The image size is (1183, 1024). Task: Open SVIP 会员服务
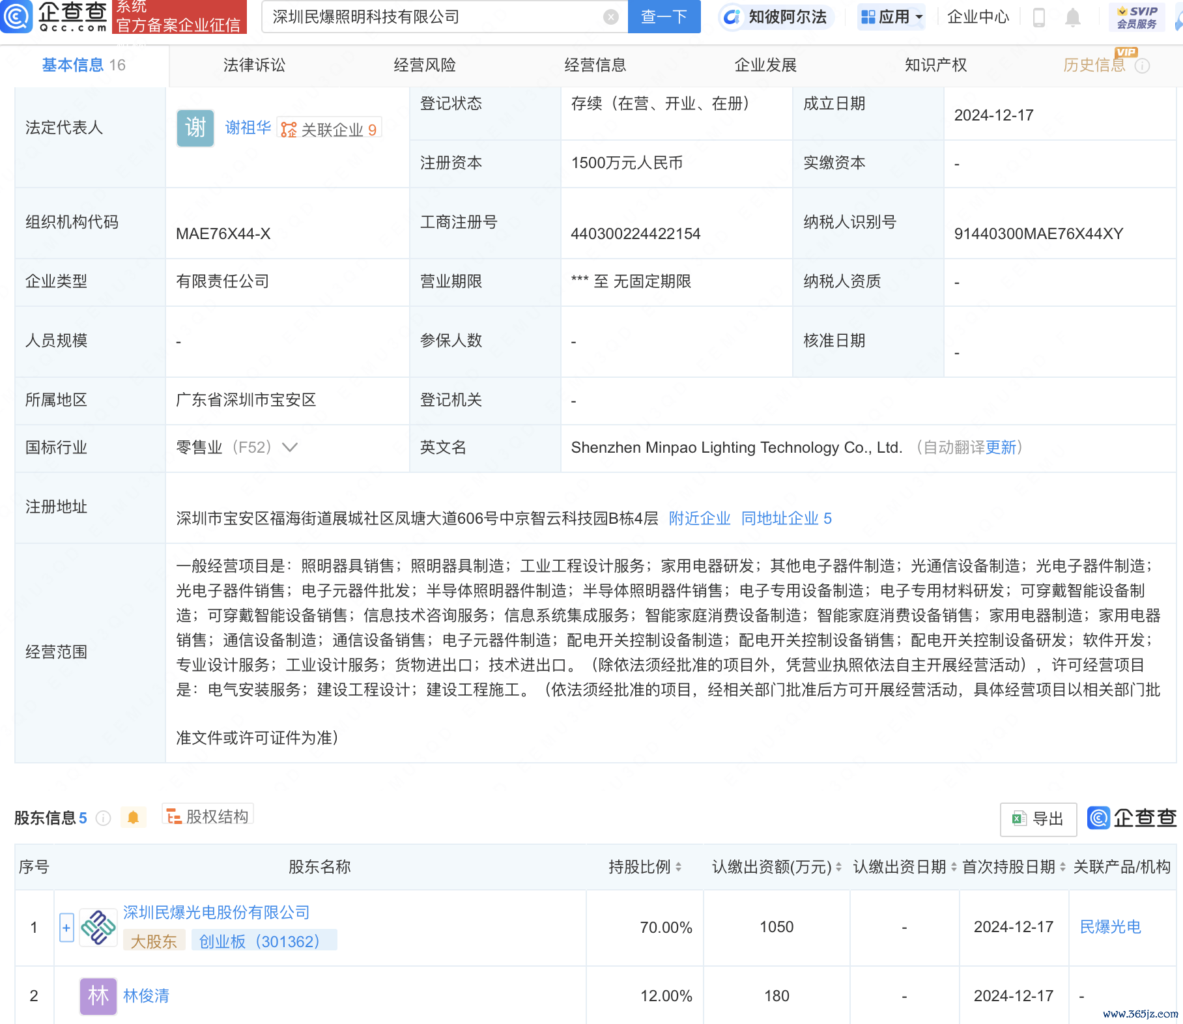pos(1137,17)
